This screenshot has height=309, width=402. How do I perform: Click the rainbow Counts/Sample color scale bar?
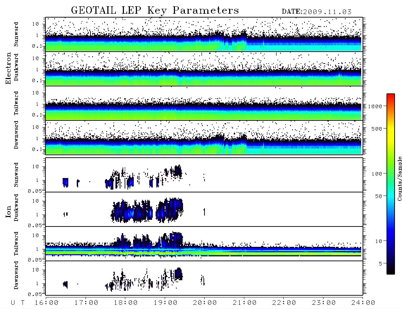[390, 184]
